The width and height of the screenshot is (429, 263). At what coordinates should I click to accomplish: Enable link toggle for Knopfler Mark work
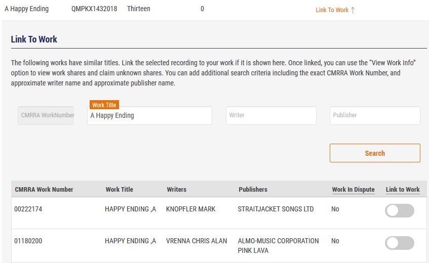(399, 210)
